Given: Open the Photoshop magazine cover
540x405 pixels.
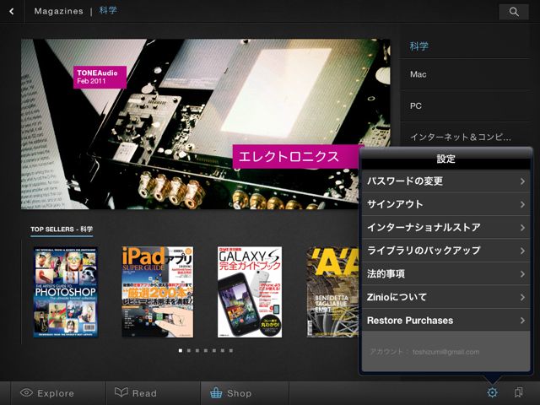Looking at the screenshot, I should (x=66, y=292).
